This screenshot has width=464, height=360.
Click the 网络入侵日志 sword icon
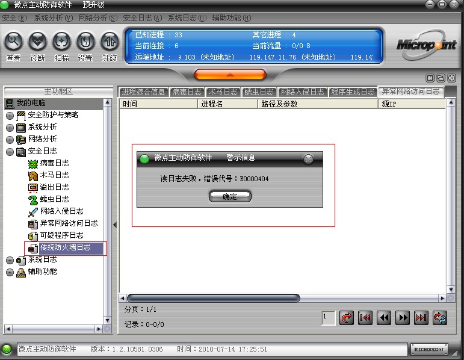click(33, 212)
